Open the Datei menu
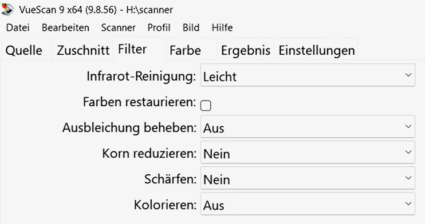This screenshot has width=425, height=224. [x=18, y=27]
